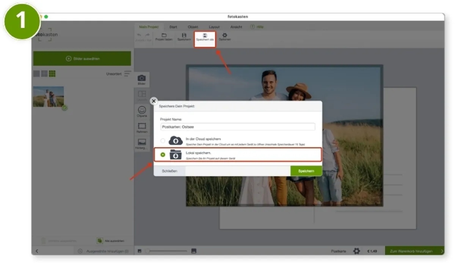This screenshot has height=265, width=455.
Task: Select In der Cloud speichern radio
Action: [x=163, y=140]
